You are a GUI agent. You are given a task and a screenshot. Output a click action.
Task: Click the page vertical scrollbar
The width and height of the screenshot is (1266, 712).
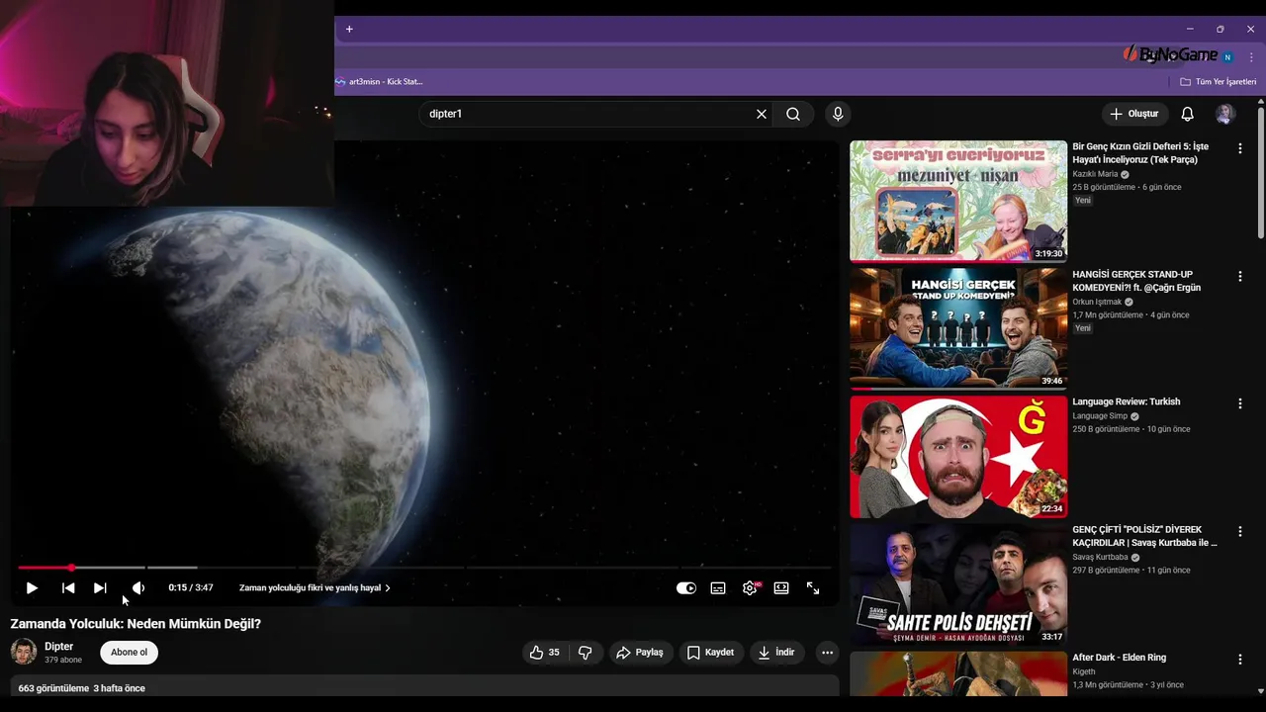click(1261, 173)
